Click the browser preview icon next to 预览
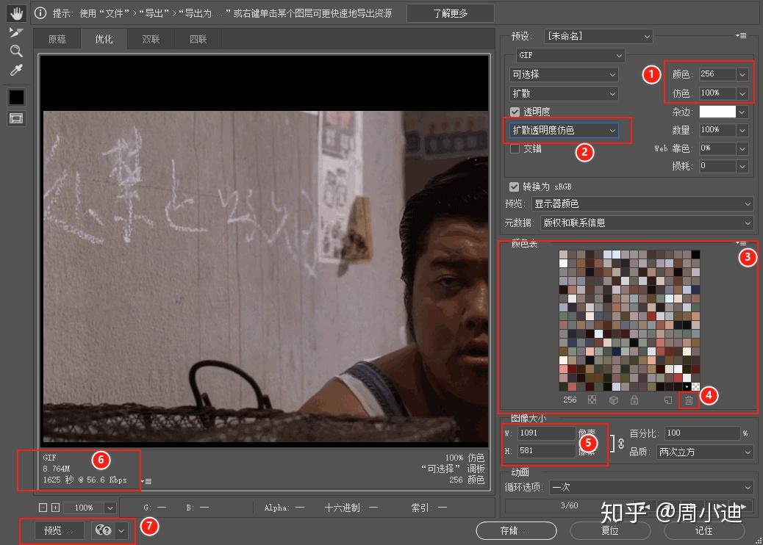Screen dimensions: 763x545 pos(103,530)
